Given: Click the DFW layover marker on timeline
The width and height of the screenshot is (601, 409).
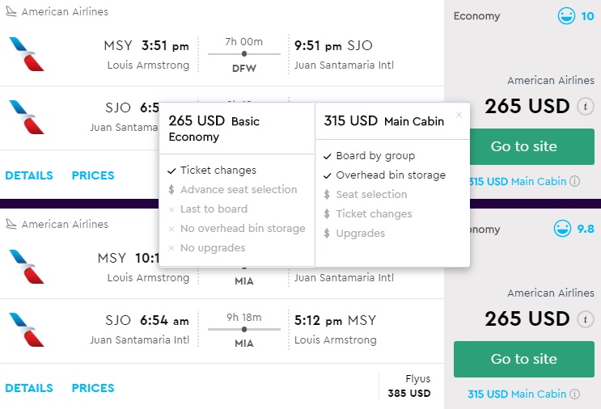Looking at the screenshot, I should 244,54.
